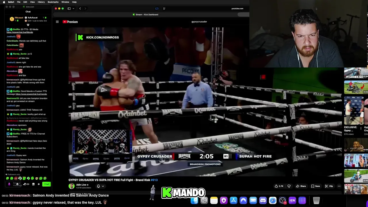Image resolution: width=368 pixels, height=207 pixels.
Task: Open Safari History menu
Action: pos(41,2)
